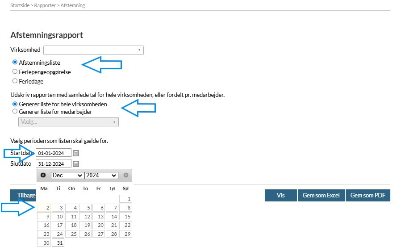Expand the calendar year dropdown
Viewport: 393px width, 251px height.
[101, 176]
